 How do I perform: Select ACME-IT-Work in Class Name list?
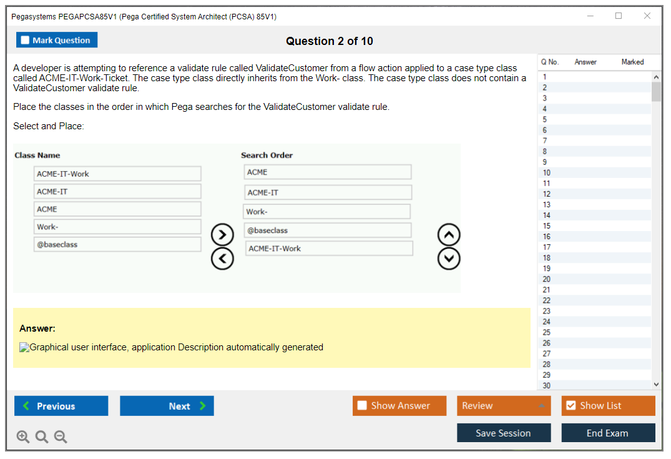tap(117, 174)
